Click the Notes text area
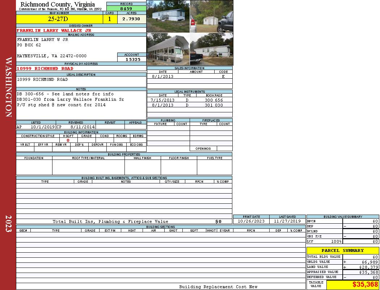Image resolution: width=380 pixels, height=290 pixels. [x=81, y=104]
